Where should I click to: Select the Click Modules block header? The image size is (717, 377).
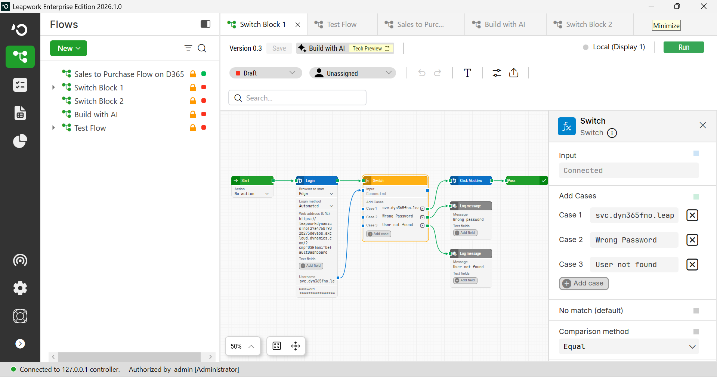coord(471,180)
